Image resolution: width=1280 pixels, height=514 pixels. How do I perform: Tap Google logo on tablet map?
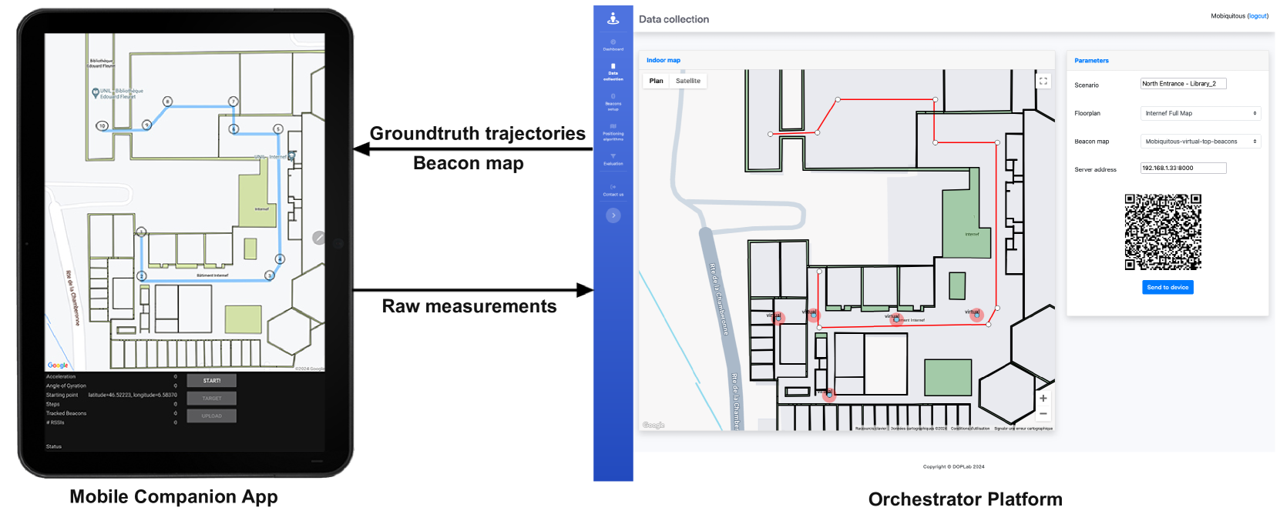click(x=58, y=365)
